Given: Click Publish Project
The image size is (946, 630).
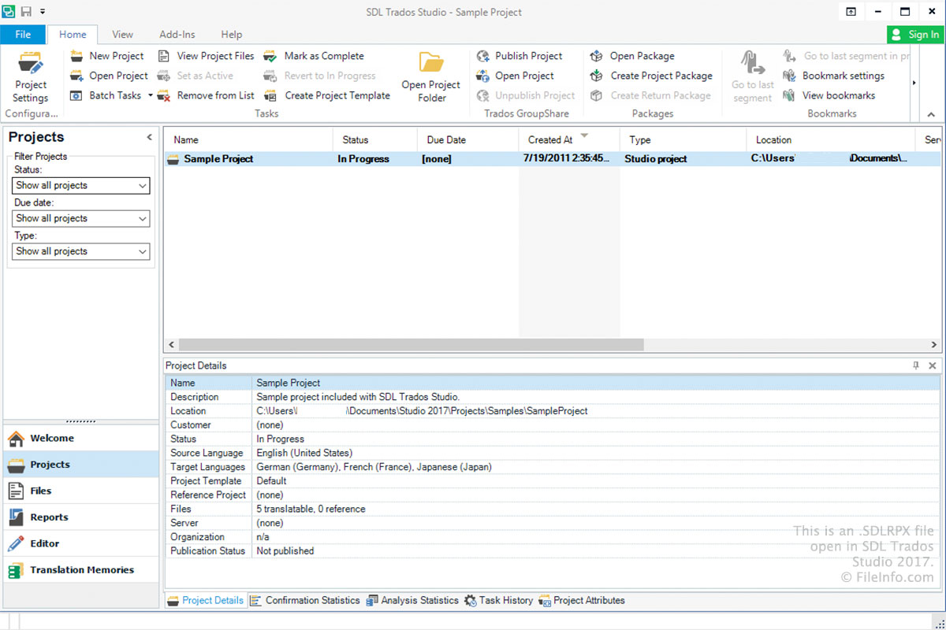Looking at the screenshot, I should point(520,56).
